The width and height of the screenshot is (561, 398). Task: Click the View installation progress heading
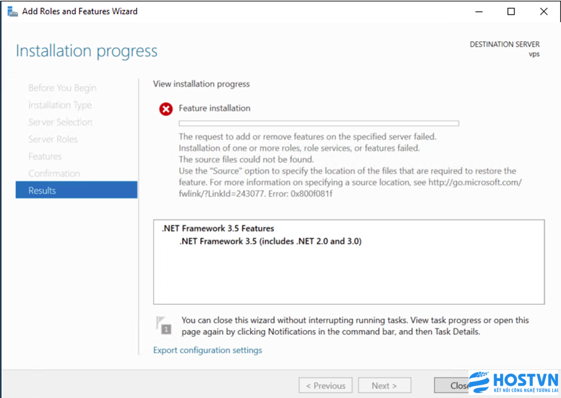(x=202, y=84)
